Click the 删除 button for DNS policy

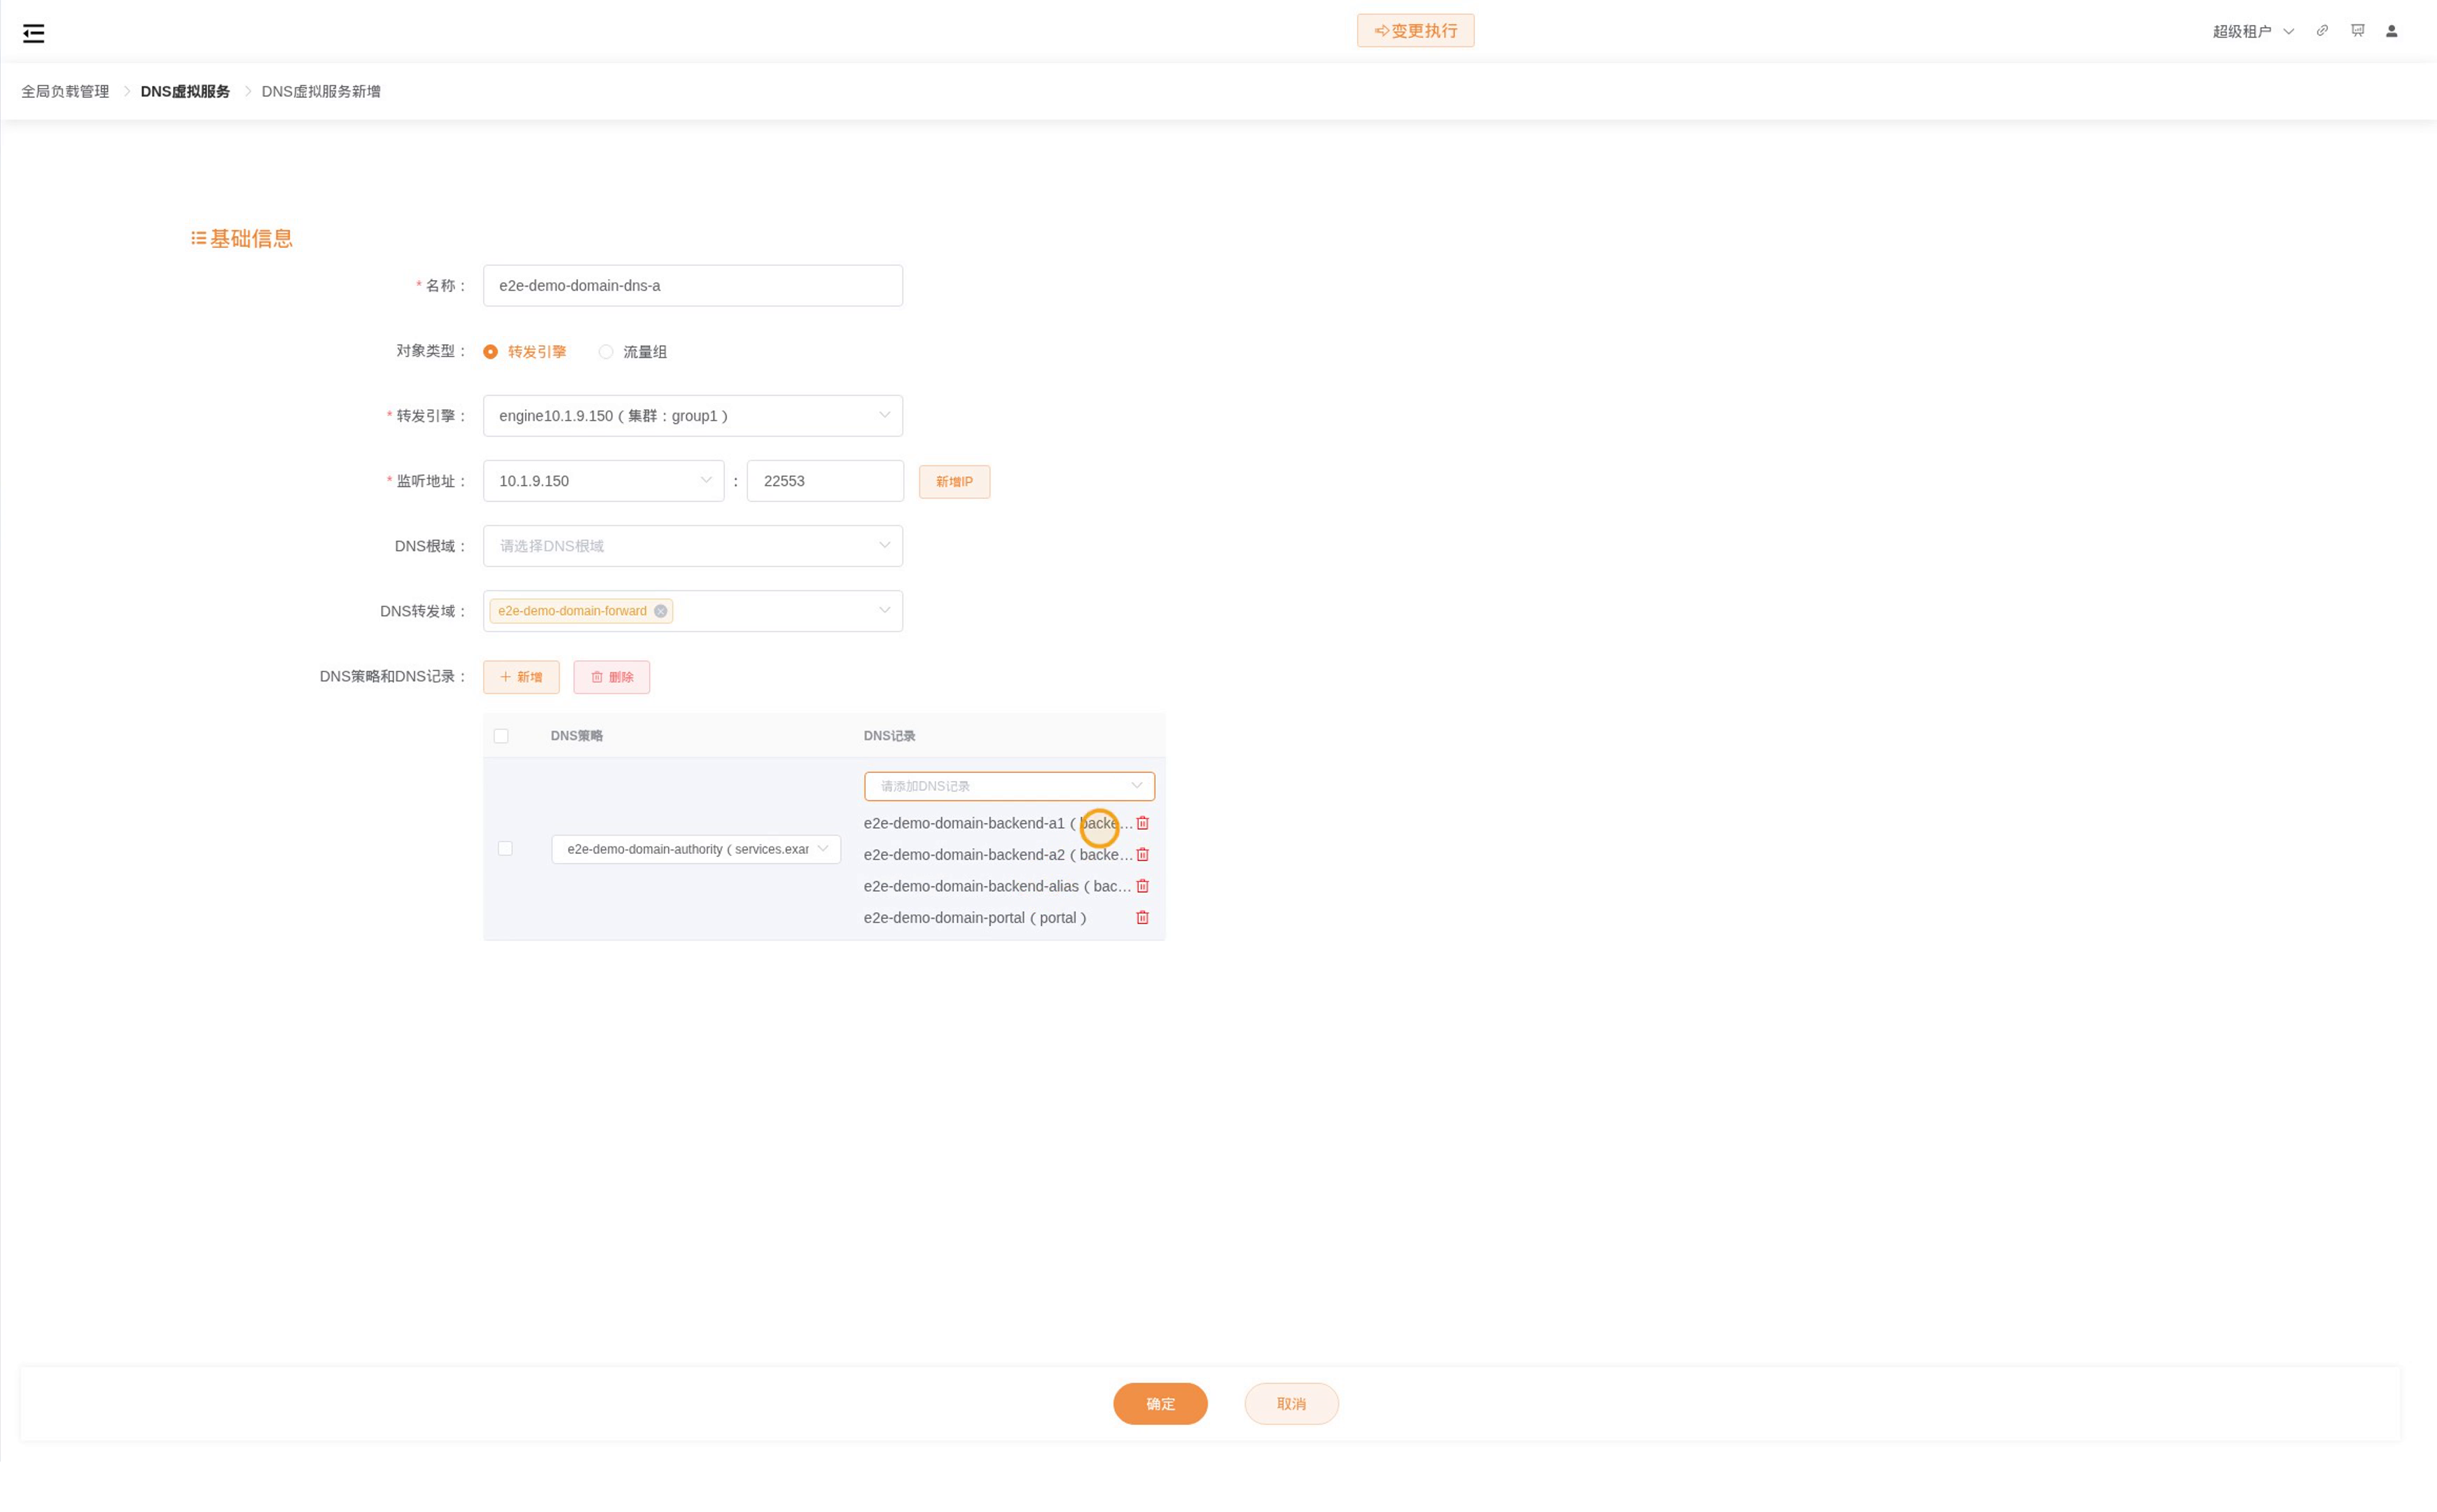coord(611,677)
